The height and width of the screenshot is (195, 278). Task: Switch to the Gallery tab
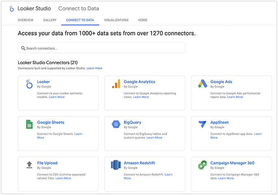(50, 20)
